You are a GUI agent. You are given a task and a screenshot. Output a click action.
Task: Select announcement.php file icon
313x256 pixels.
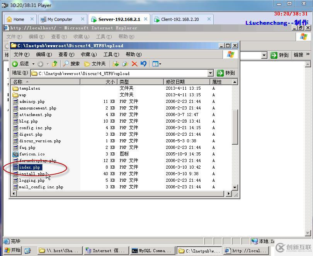tap(15, 108)
